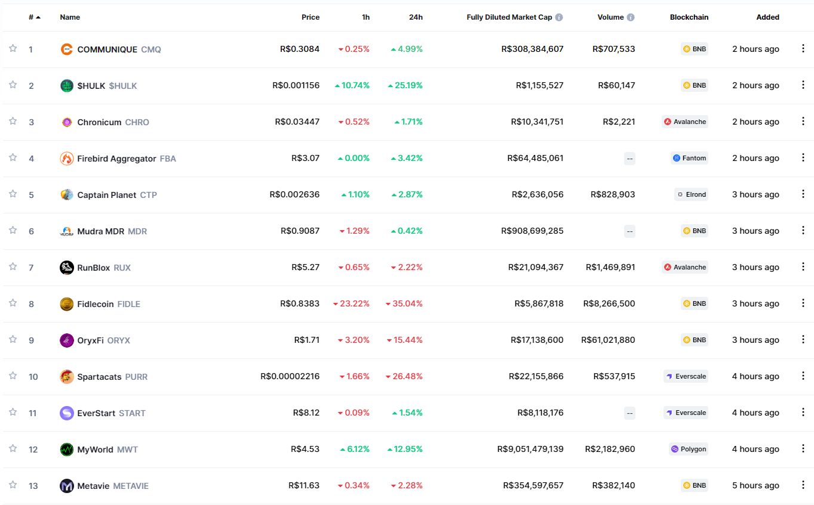Sort the table by the # column
The height and width of the screenshot is (505, 814).
point(35,17)
